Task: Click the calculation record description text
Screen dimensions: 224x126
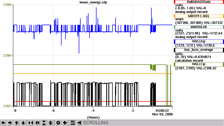Action: tap(189, 61)
